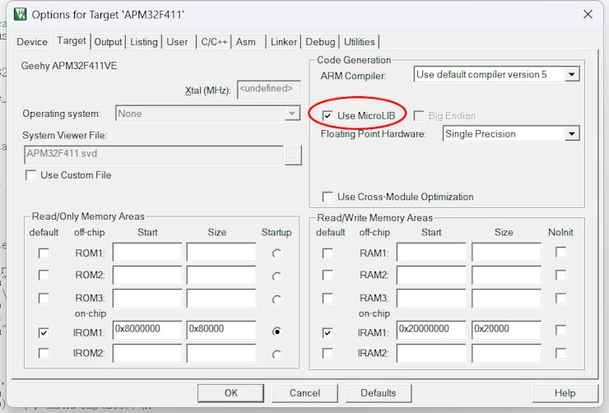Check the ROM2 default checkbox
Screen dimensions: 609x413
(x=44, y=276)
